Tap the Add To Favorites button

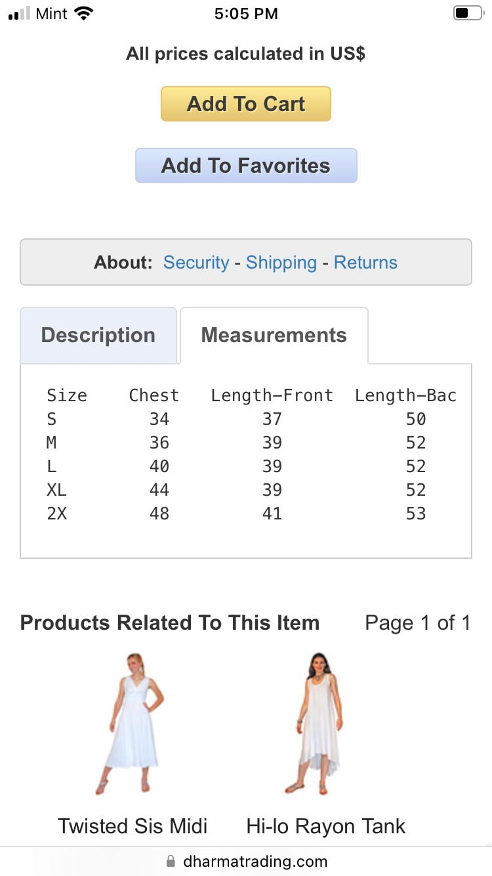[246, 165]
